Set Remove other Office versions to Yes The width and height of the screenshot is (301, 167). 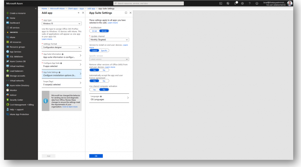pyautogui.click(x=94, y=70)
